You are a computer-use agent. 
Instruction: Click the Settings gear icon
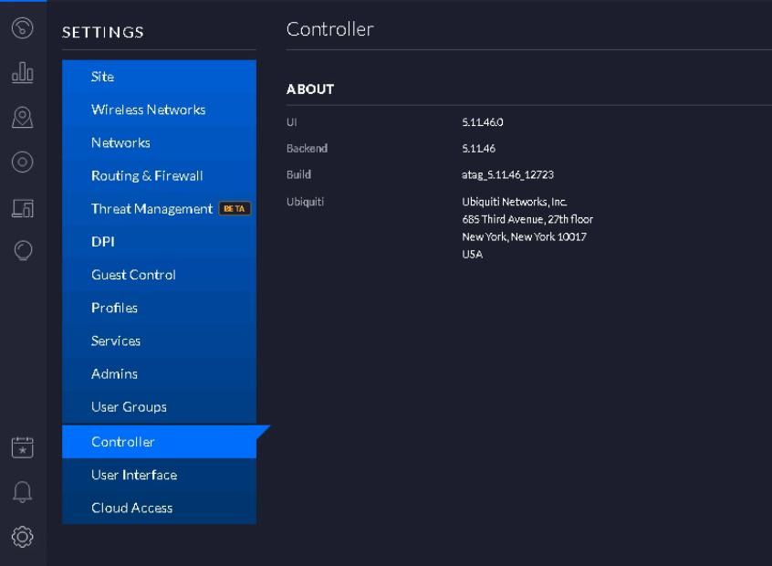[22, 537]
